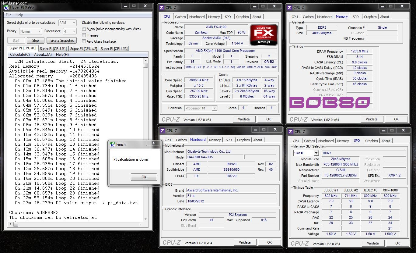Screen dimensions: 416x253
Task: Click OK in the Mainboard CPU-Z window
Action: pyautogui.click(x=270, y=242)
